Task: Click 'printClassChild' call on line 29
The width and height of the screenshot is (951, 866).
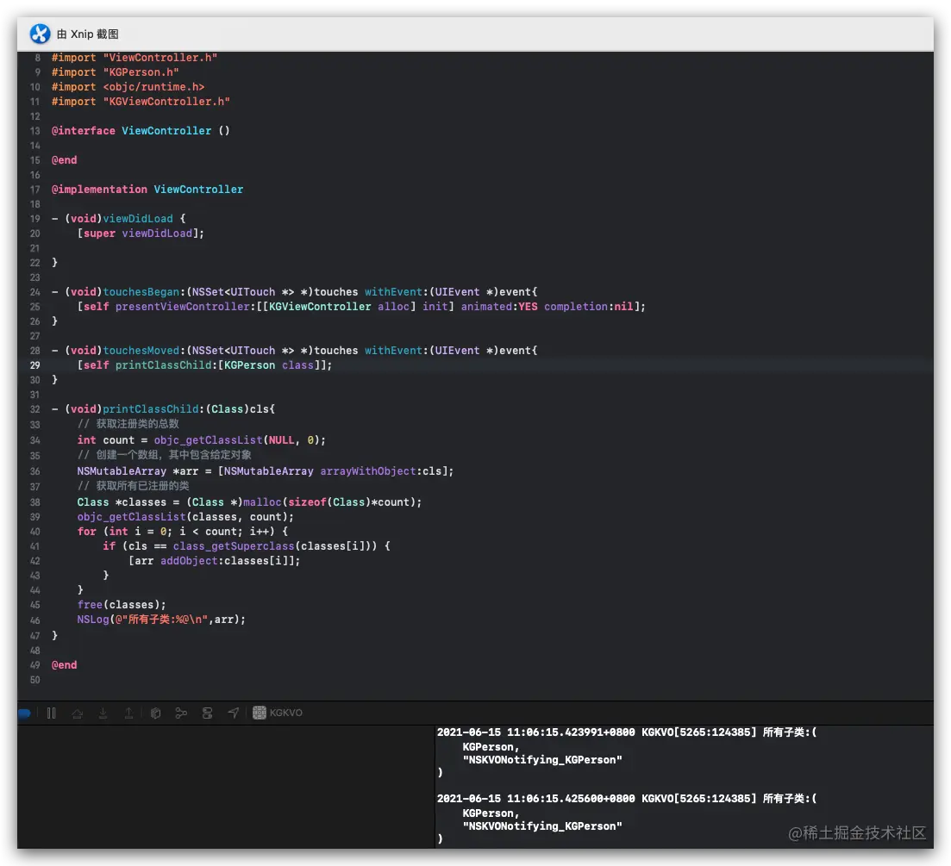Action: [163, 365]
